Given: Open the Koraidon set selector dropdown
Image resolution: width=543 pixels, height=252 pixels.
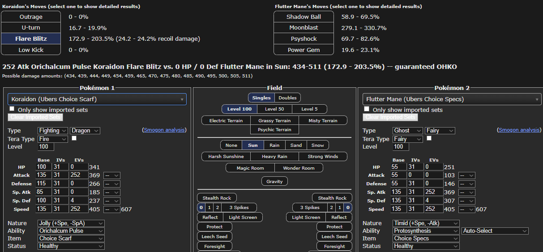Looking at the screenshot, I should [97, 99].
